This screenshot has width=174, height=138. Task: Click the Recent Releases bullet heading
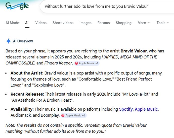tap(27, 94)
